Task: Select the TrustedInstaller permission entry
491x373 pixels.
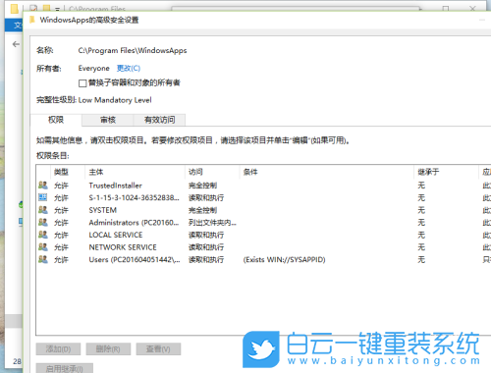Action: click(x=263, y=186)
